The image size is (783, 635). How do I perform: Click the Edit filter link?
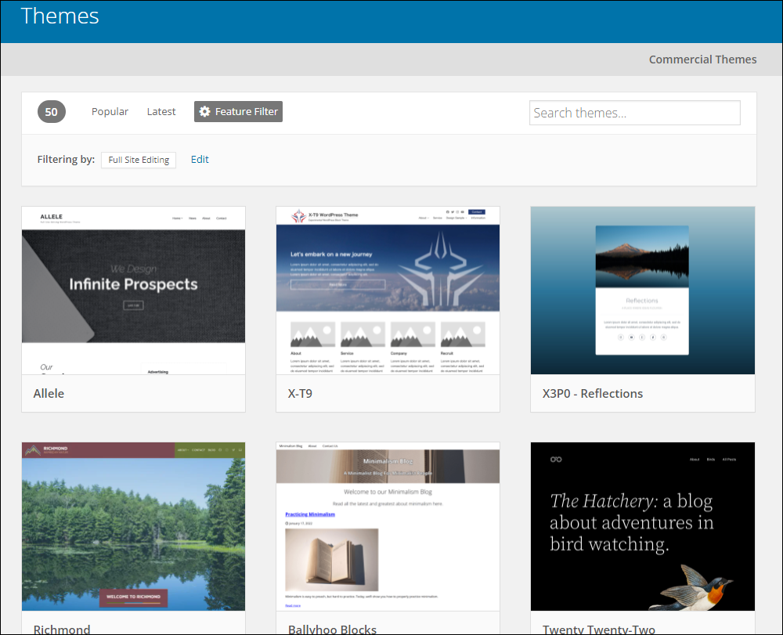click(200, 159)
